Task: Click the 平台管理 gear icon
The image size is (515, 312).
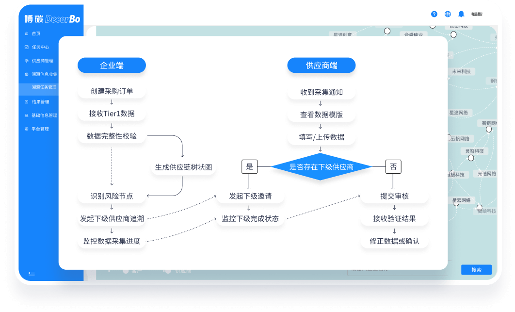Action: point(27,129)
